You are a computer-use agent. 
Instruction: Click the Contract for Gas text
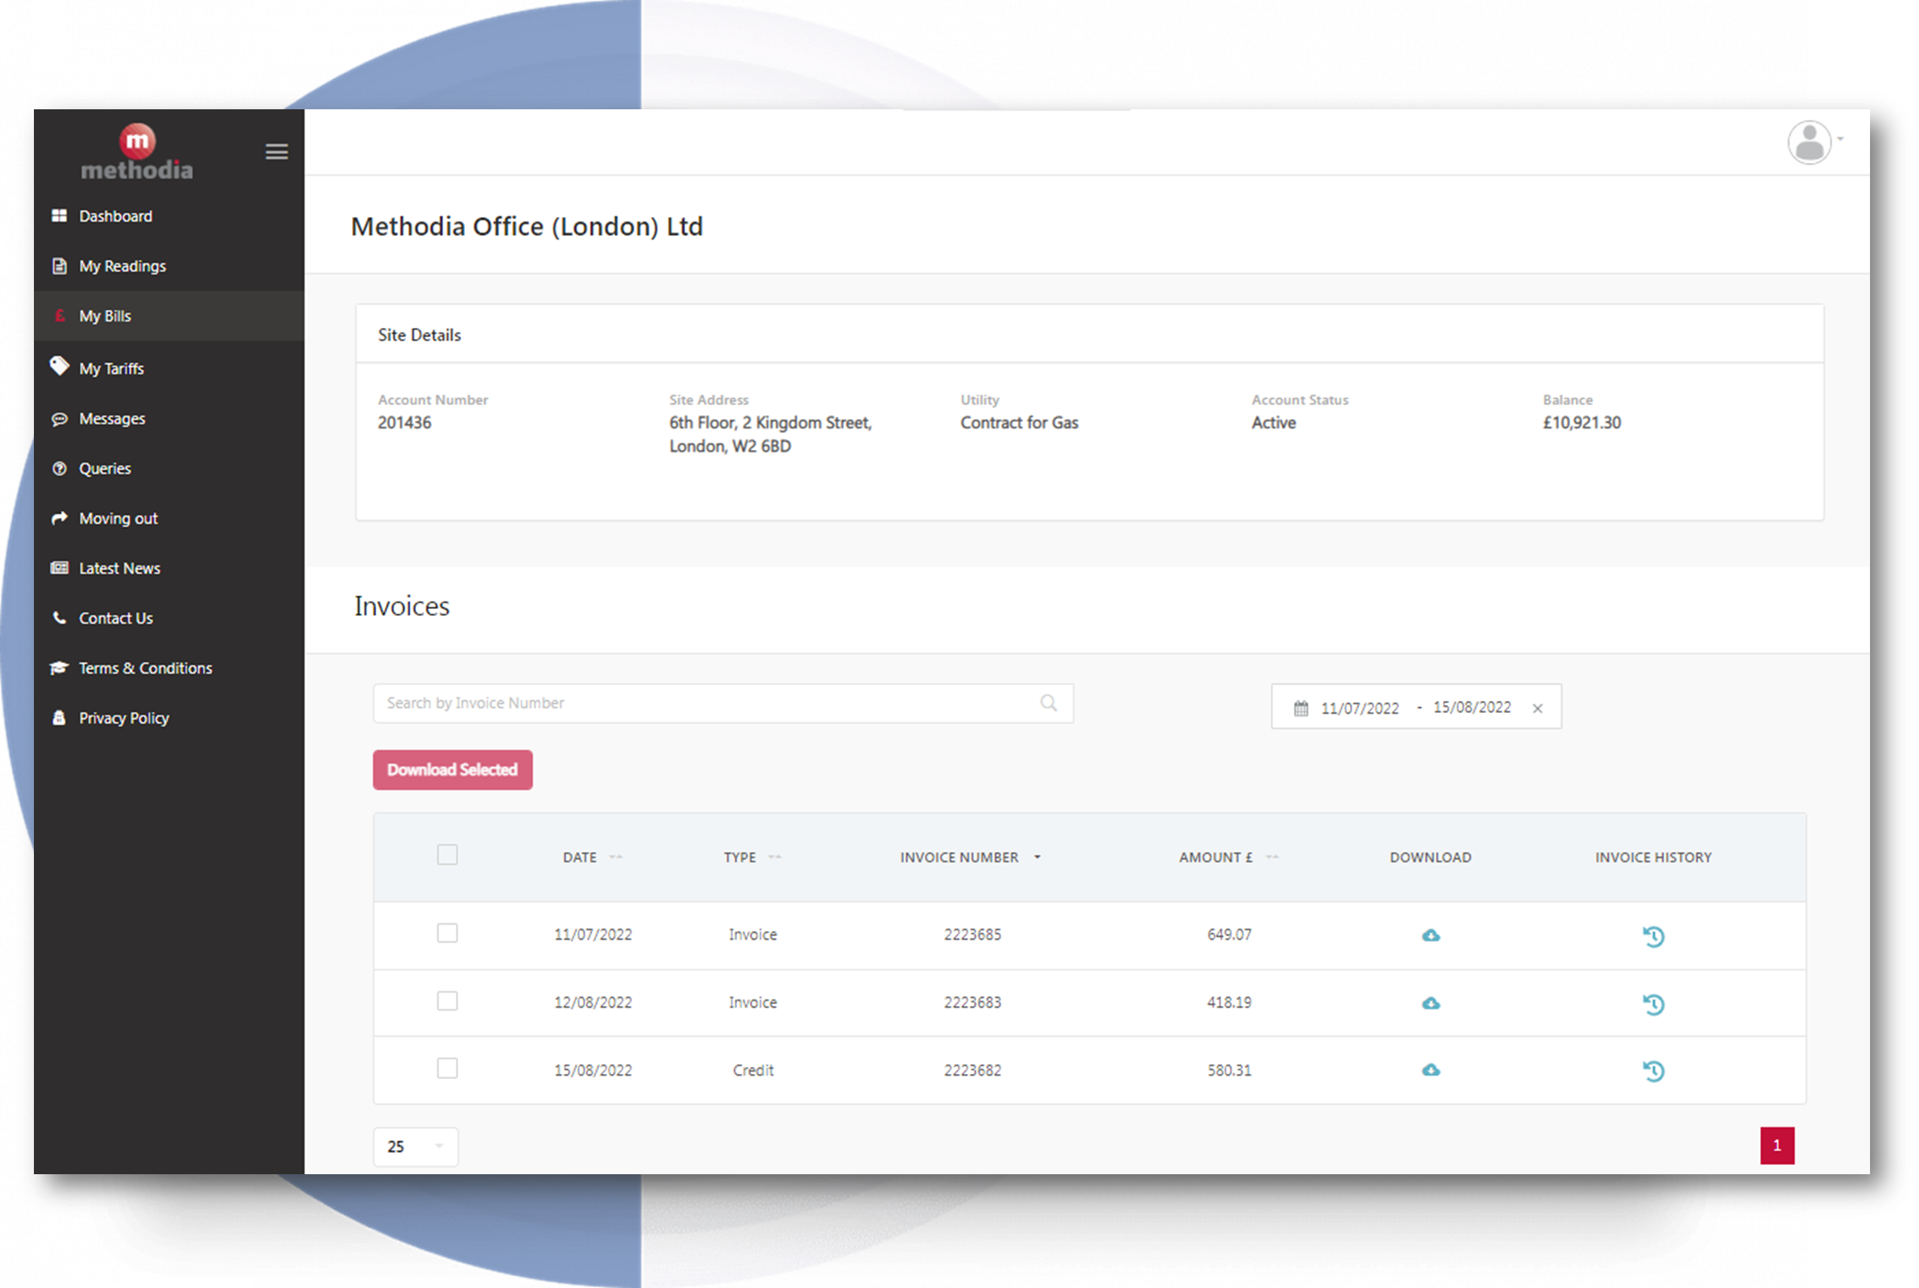1020,423
